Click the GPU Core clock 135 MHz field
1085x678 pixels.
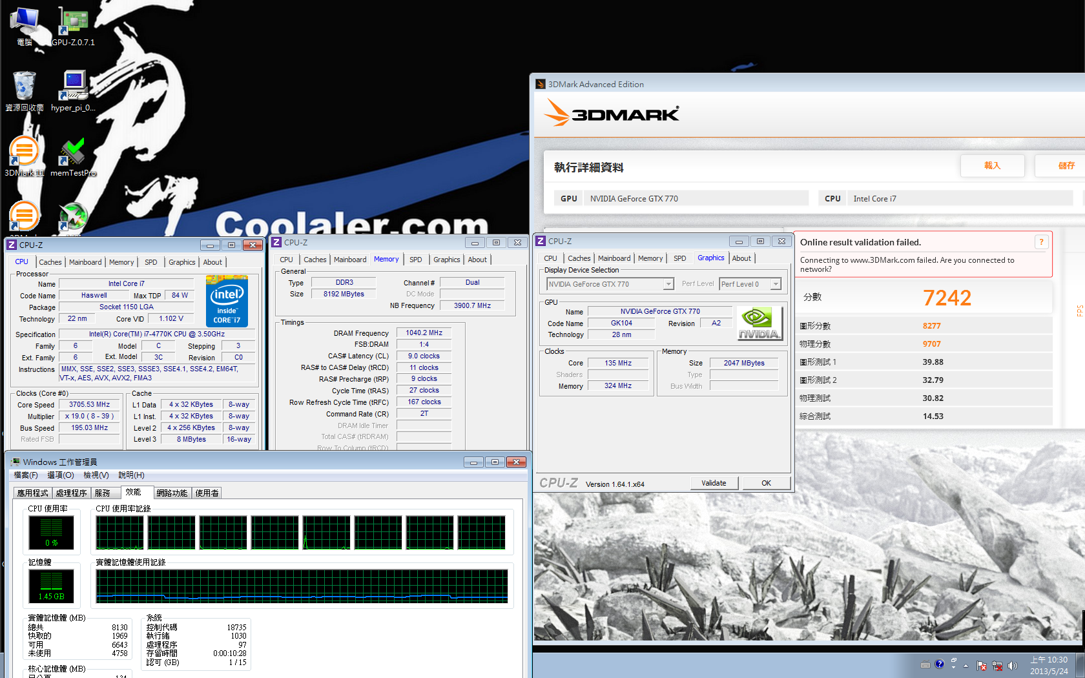click(x=618, y=363)
